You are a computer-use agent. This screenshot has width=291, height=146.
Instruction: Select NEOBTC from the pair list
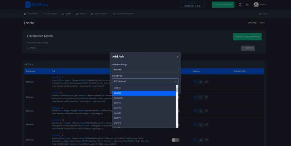(x=144, y=93)
